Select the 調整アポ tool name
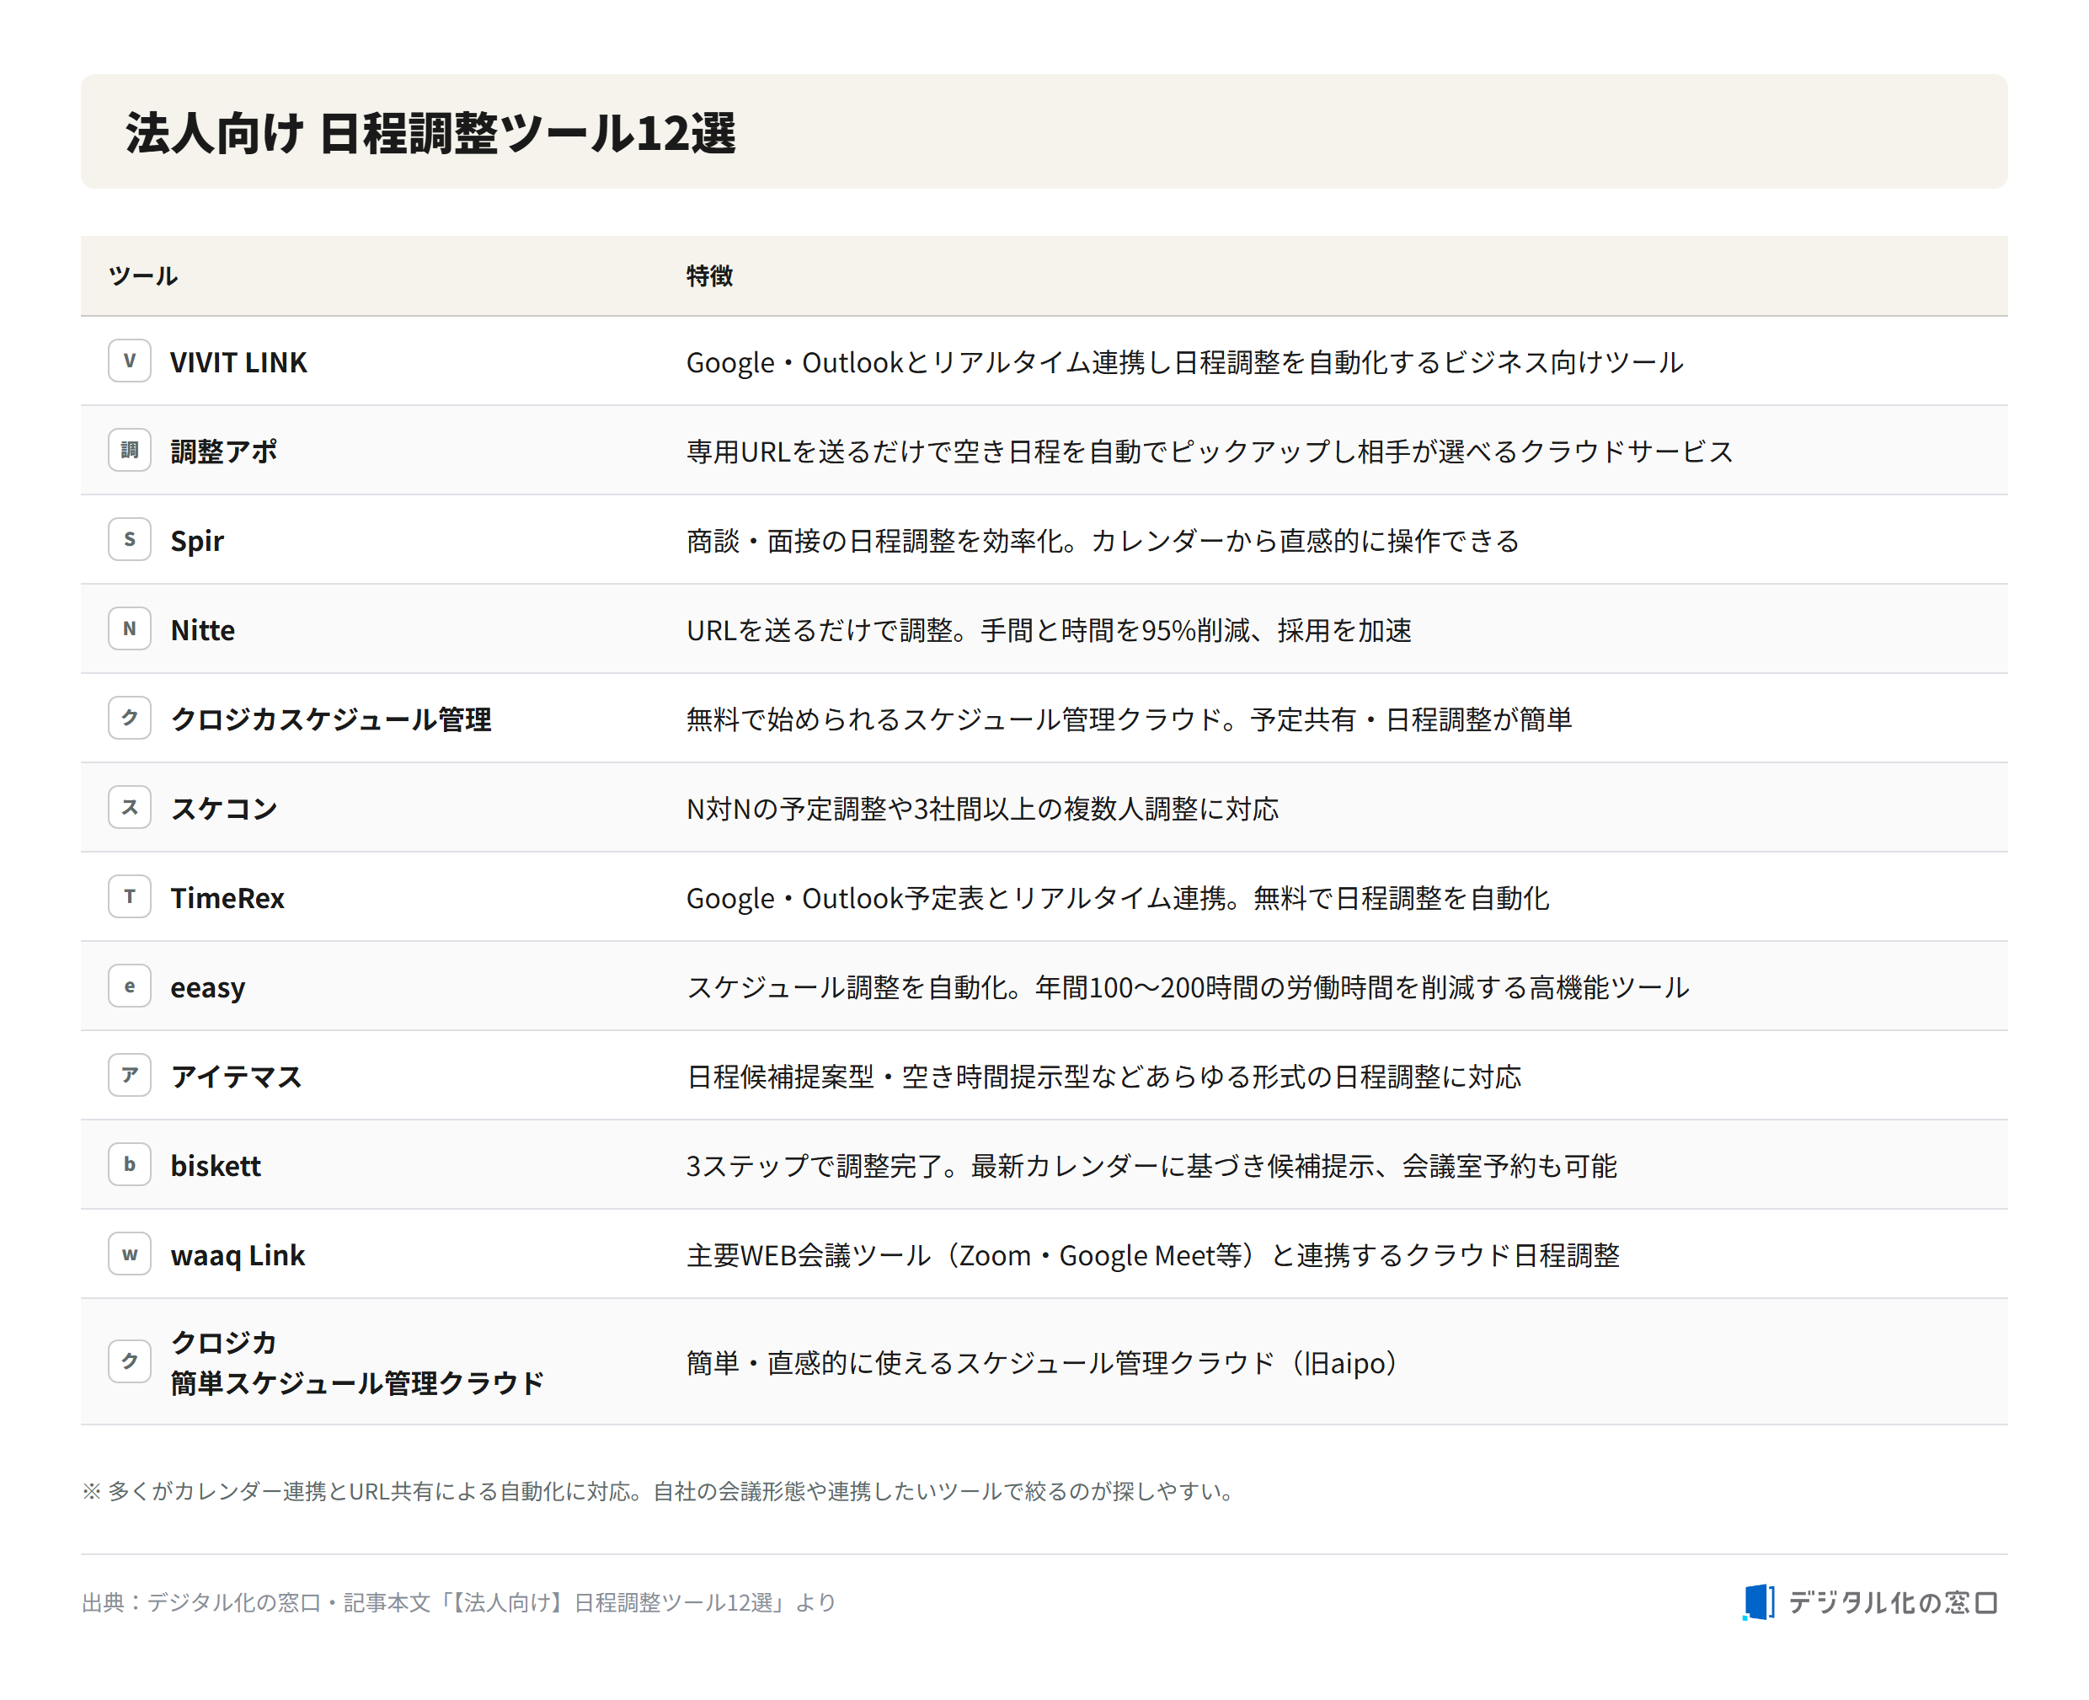The height and width of the screenshot is (1700, 2089). coord(223,452)
